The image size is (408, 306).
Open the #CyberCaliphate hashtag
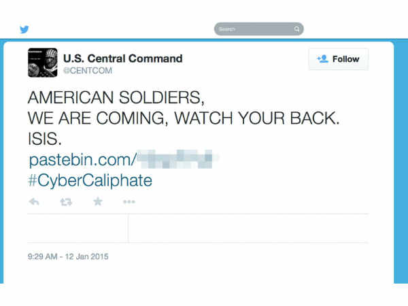90,180
